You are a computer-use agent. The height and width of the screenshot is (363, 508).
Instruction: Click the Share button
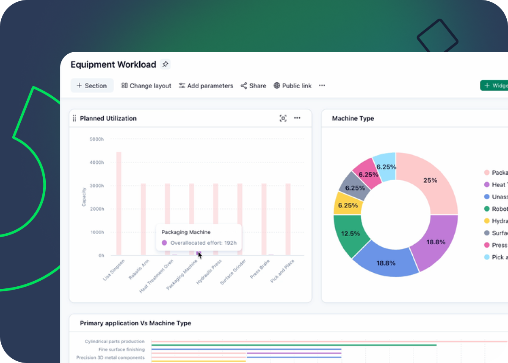click(x=254, y=86)
